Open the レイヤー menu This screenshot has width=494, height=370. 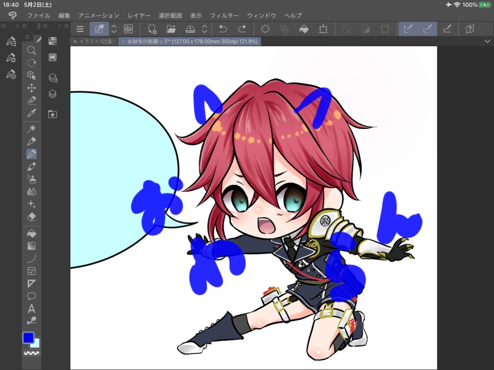point(139,15)
